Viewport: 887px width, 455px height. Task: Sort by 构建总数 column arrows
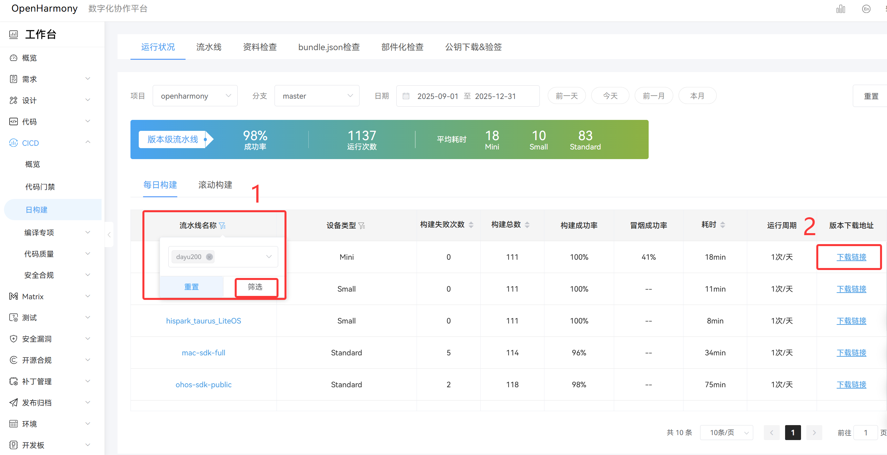(x=527, y=225)
